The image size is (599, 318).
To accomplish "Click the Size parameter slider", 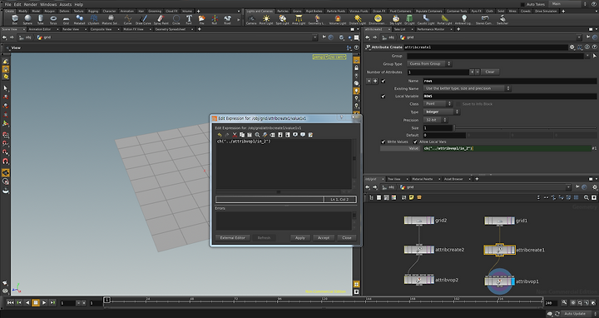I will tap(525, 128).
